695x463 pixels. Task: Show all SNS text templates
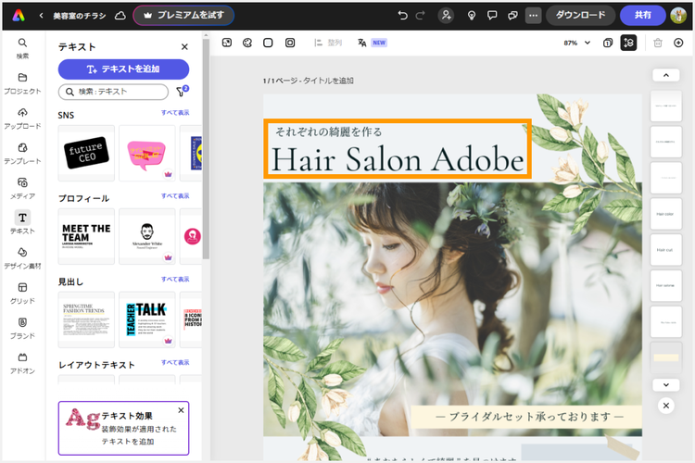175,113
